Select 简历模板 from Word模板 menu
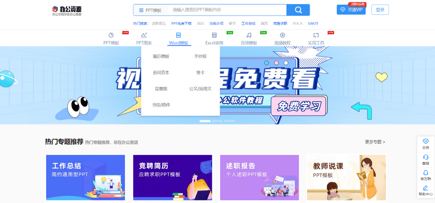The width and height of the screenshot is (435, 203). coord(161,57)
